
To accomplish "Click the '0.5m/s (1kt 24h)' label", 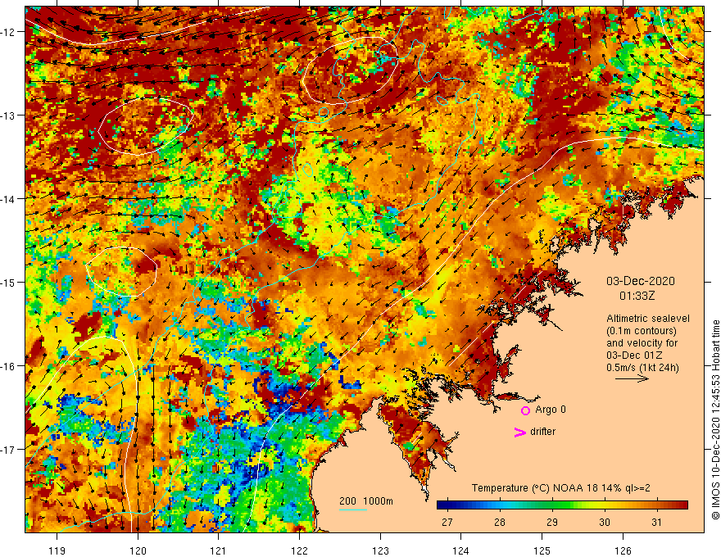I will (642, 368).
